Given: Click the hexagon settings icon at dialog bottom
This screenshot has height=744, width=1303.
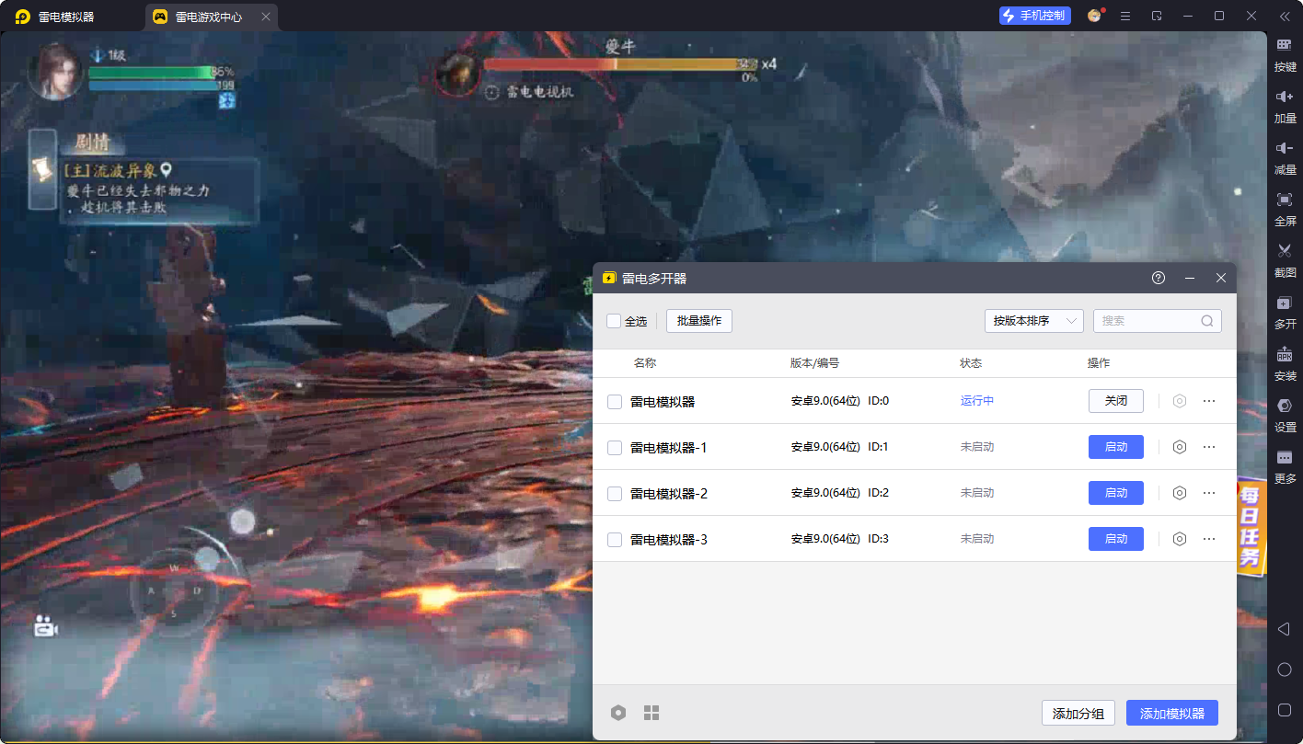Looking at the screenshot, I should [618, 713].
